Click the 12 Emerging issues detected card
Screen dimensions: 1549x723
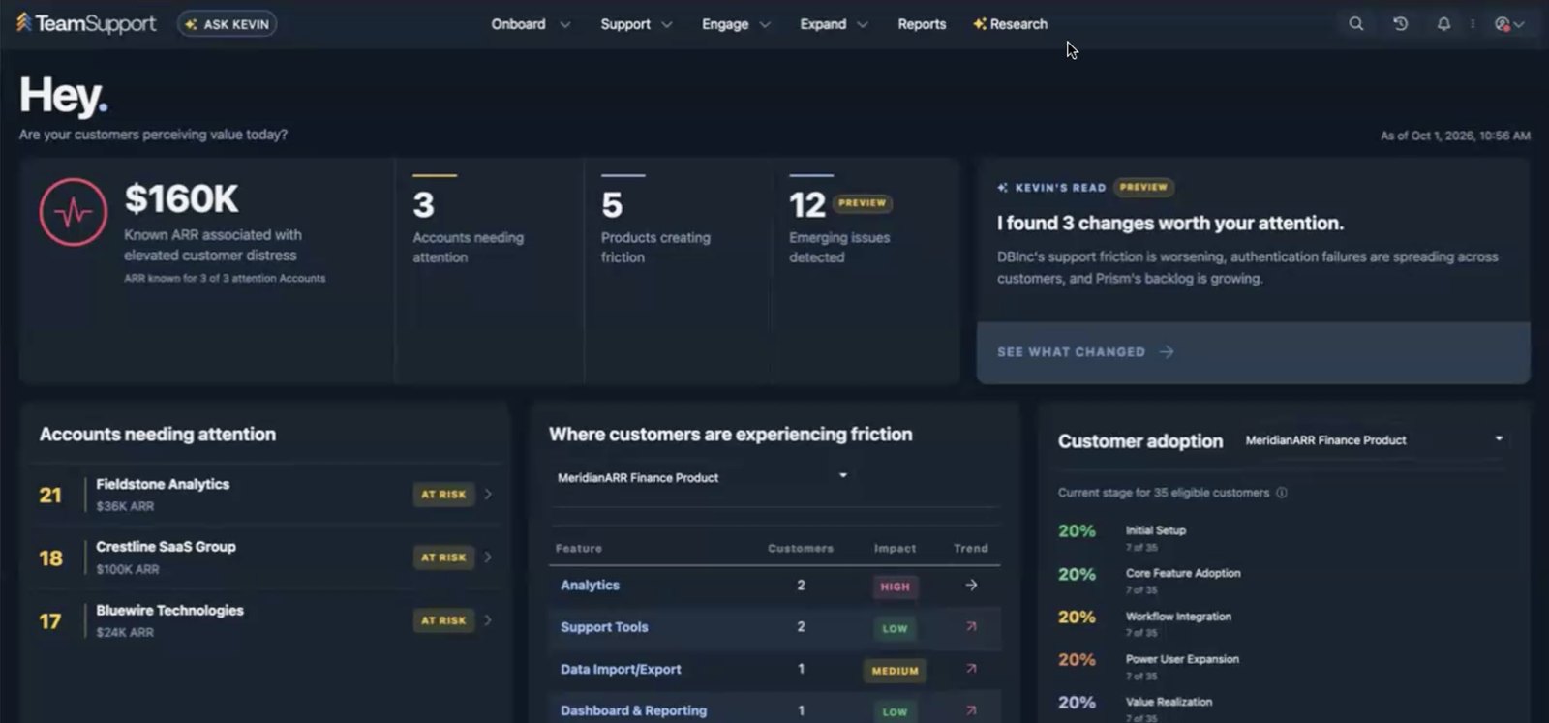coord(866,271)
